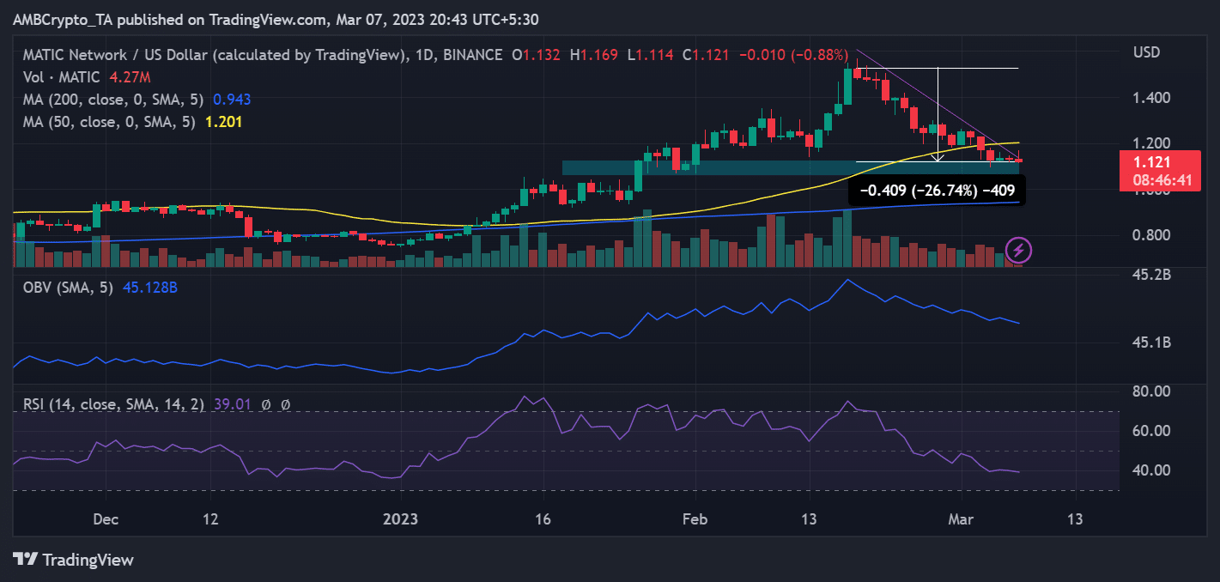Click the "2023" year on time axis
The width and height of the screenshot is (1220, 582).
400,520
